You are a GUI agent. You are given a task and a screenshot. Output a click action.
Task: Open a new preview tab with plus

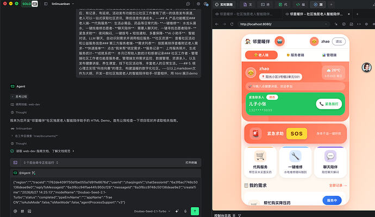(357, 14)
